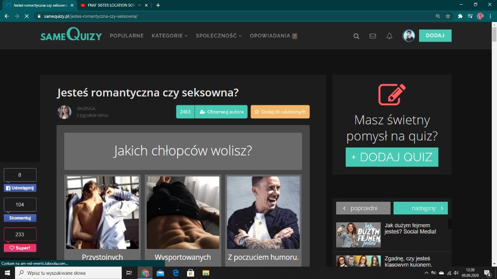Open the notifications bell icon
Screen dimensions: 497x279
(x=389, y=36)
